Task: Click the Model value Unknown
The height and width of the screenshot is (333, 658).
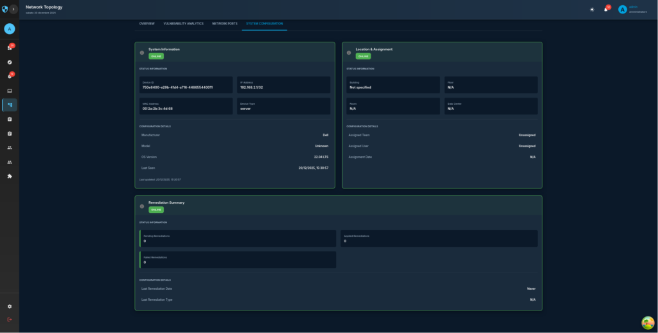Action: click(322, 146)
